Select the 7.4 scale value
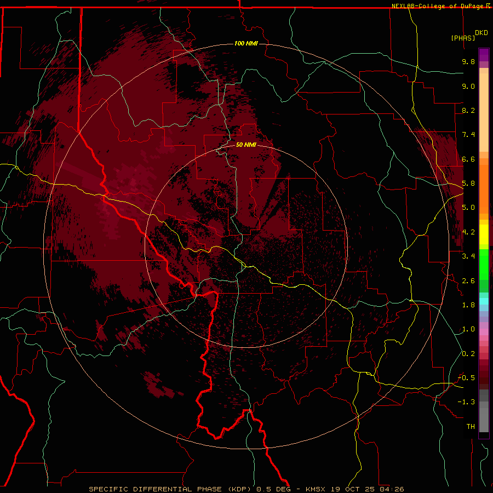Screen dimensions: 493x493 [x=468, y=135]
